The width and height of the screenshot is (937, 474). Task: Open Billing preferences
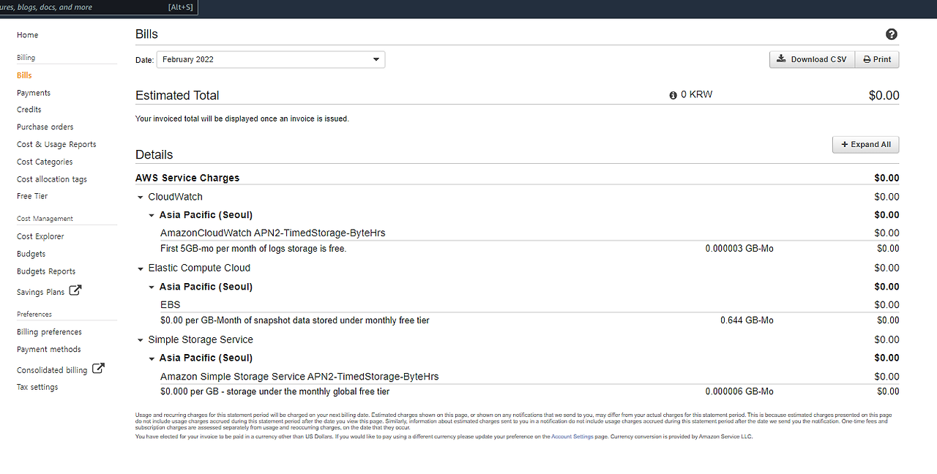point(49,332)
